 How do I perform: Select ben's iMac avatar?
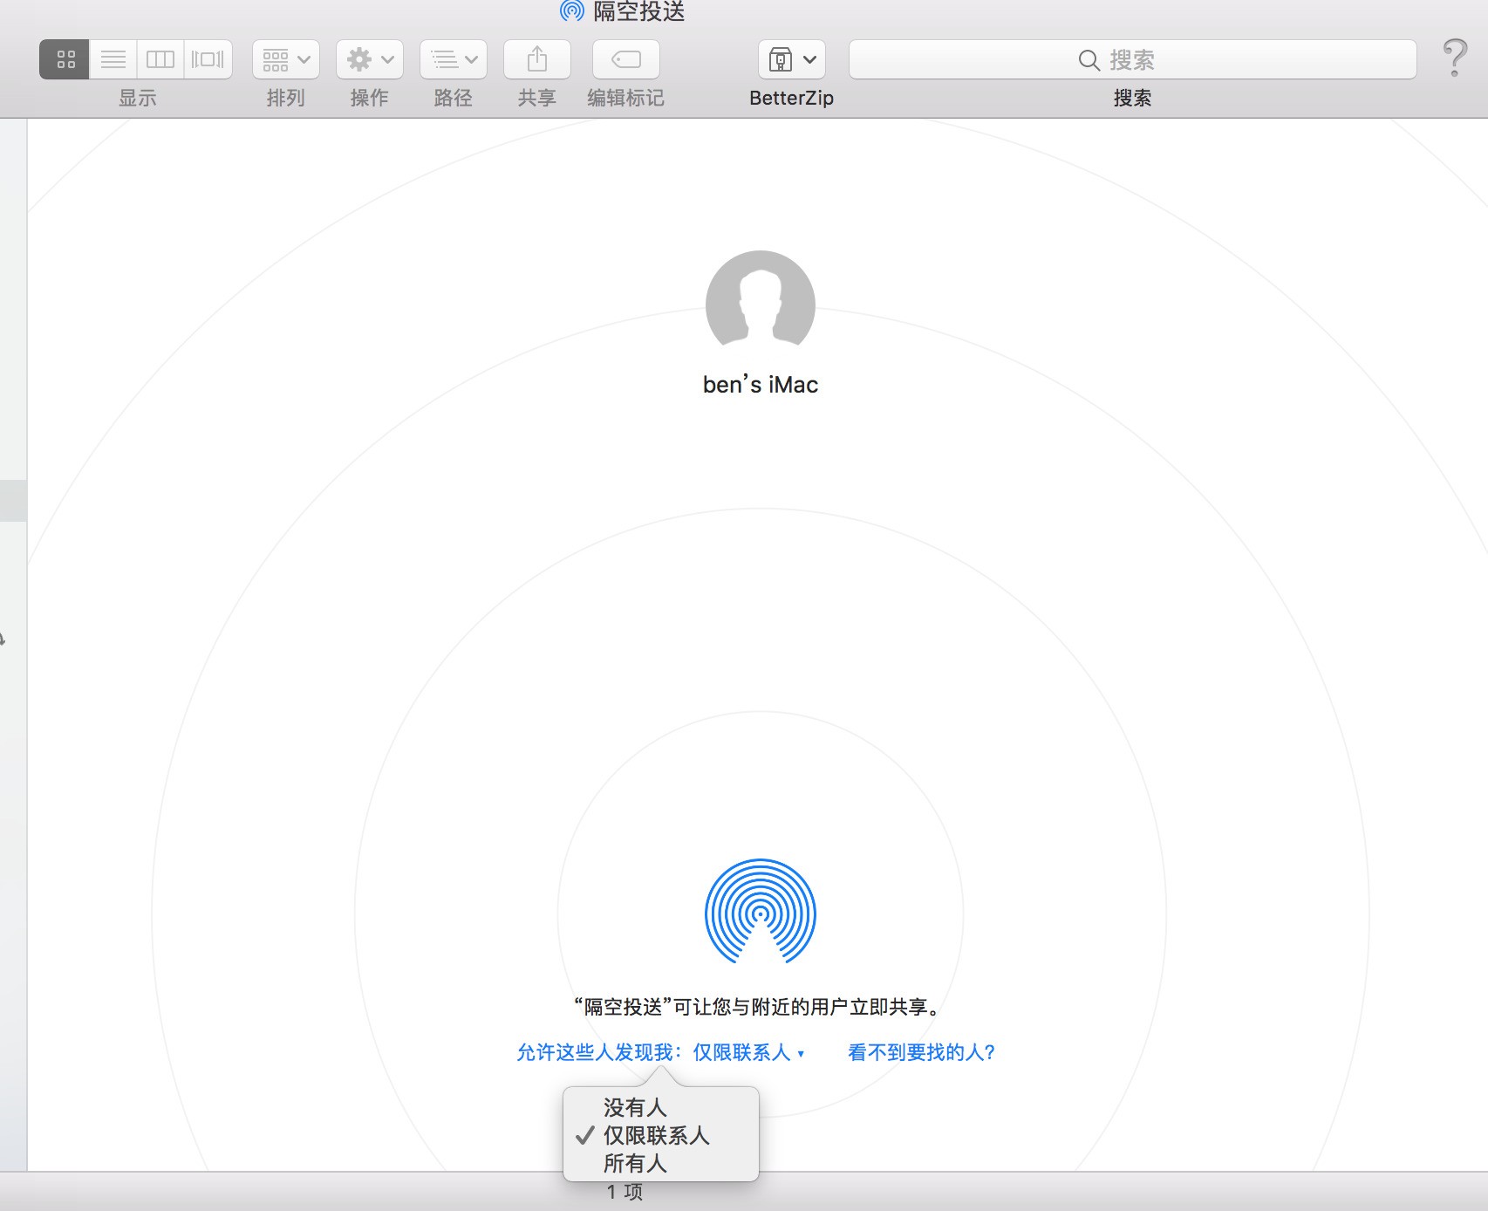(761, 305)
